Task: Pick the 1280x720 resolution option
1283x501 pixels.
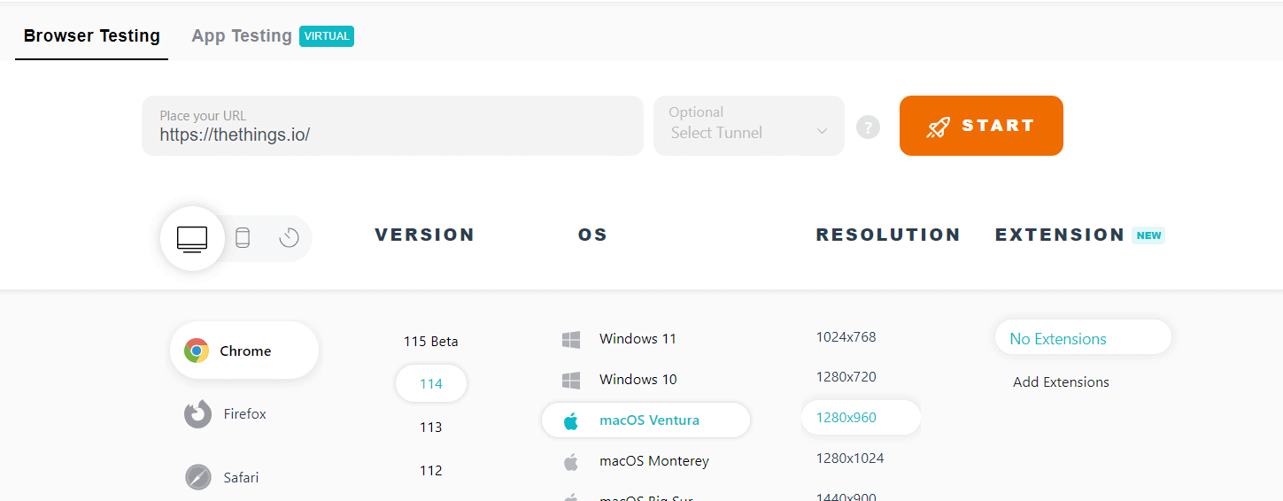Action: tap(846, 376)
